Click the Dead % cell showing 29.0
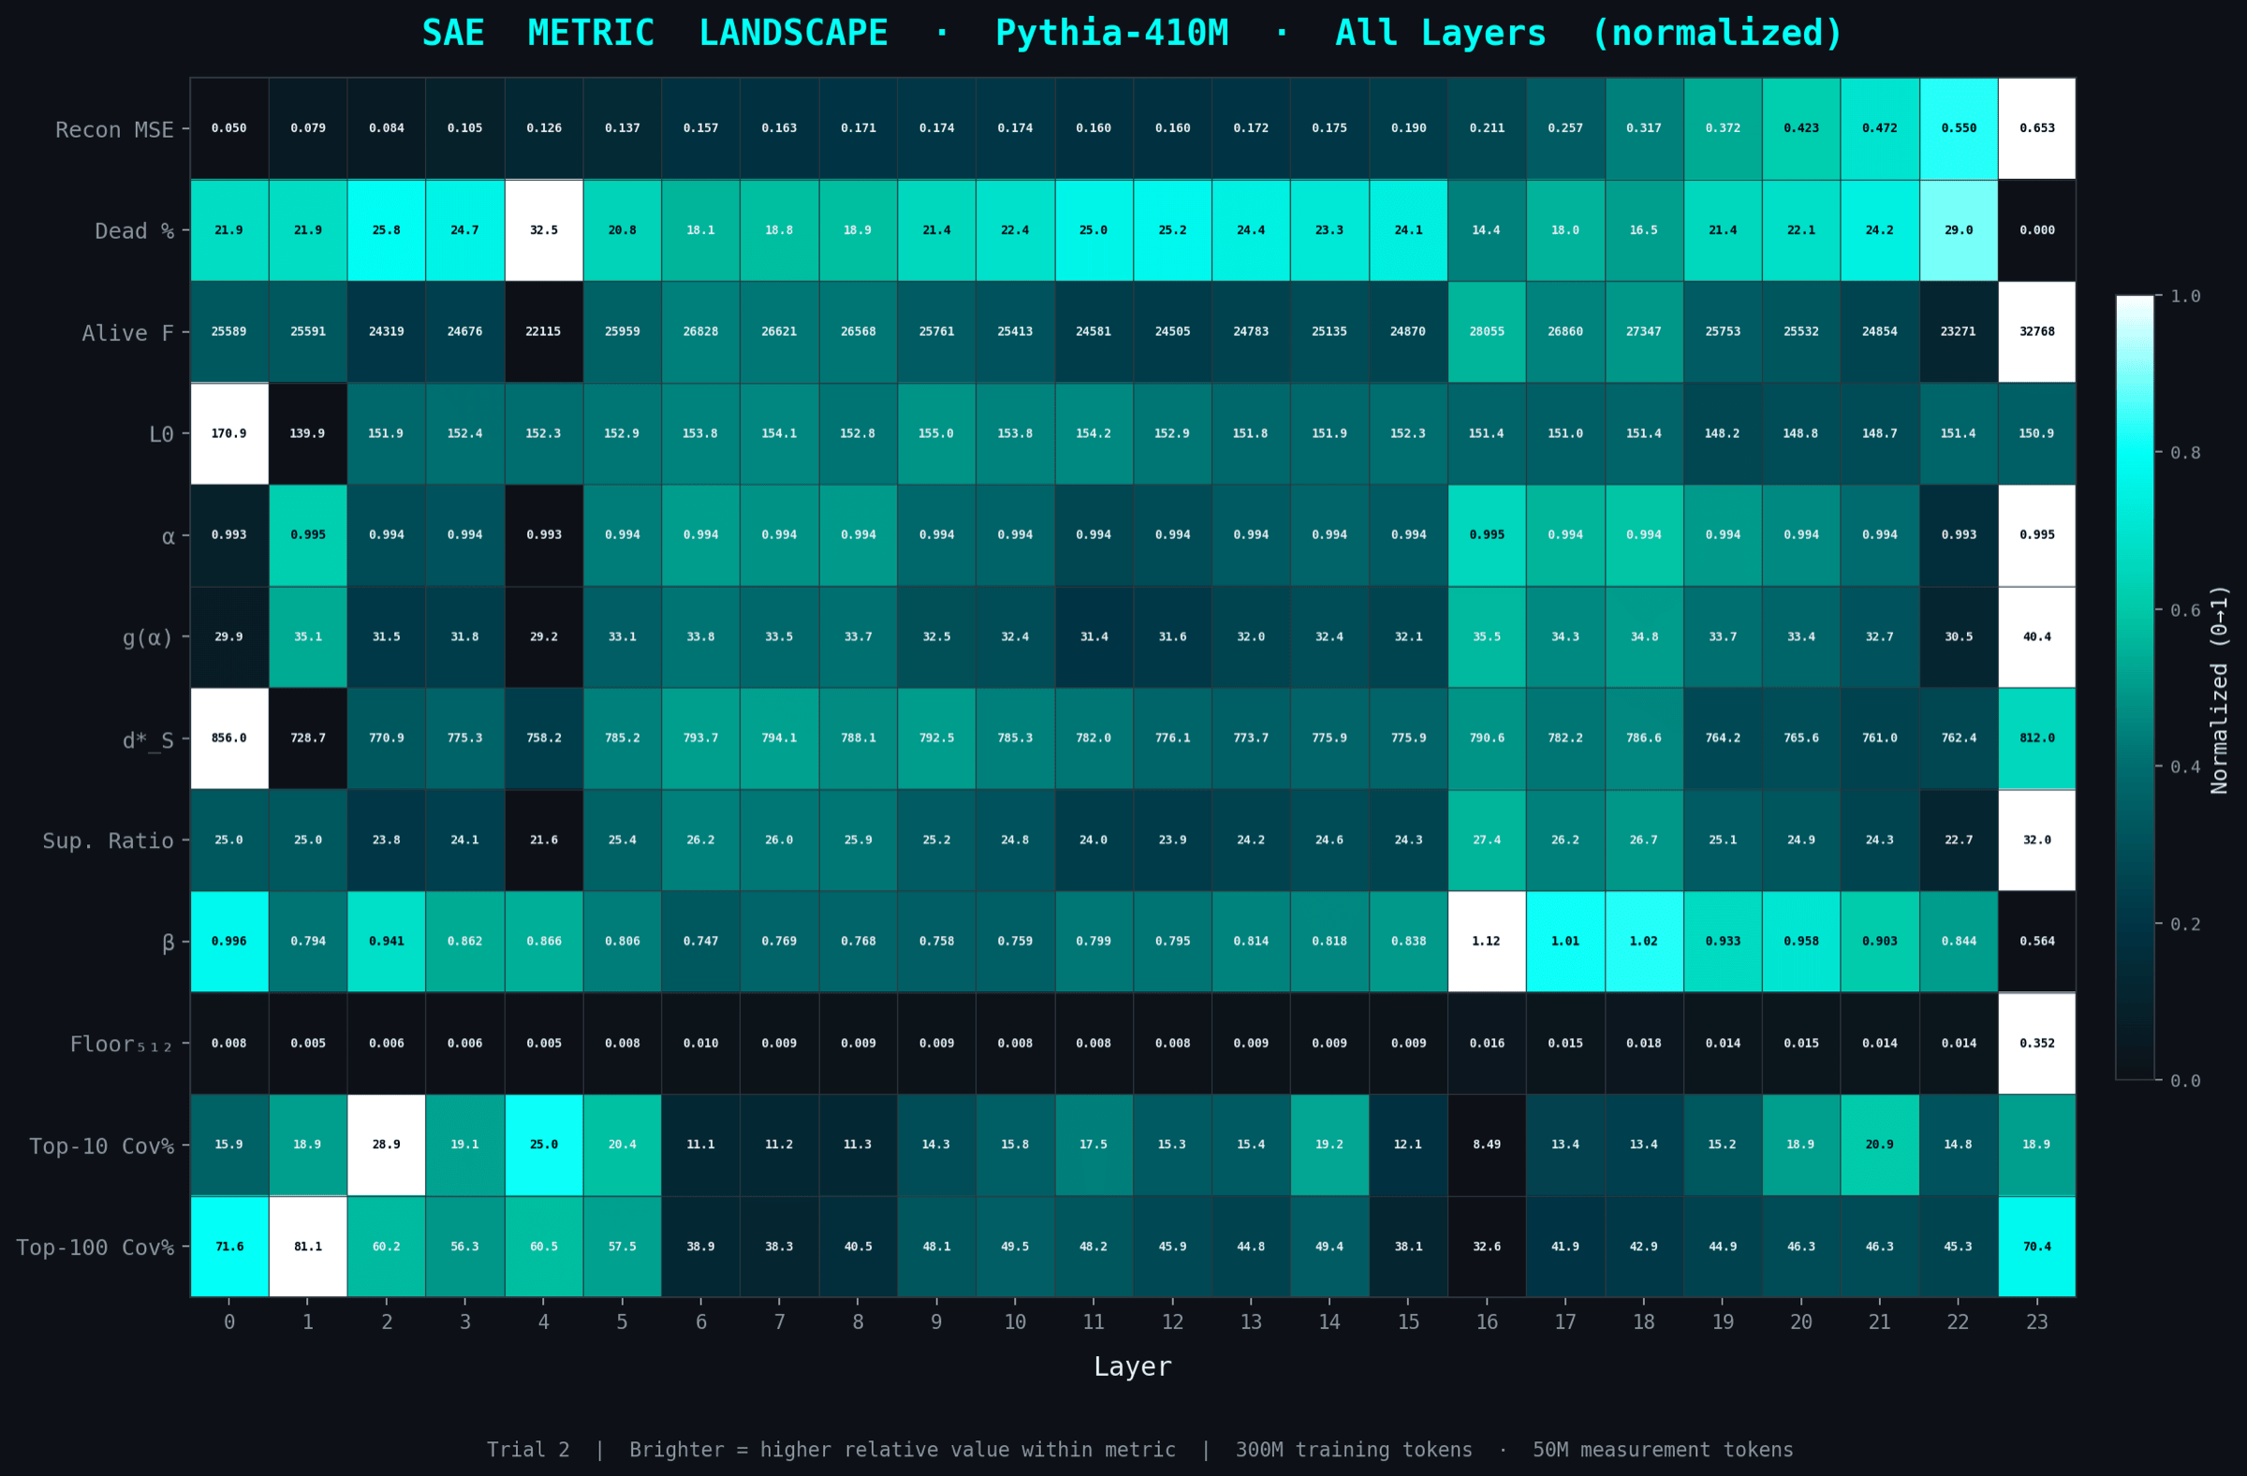 pos(1958,230)
